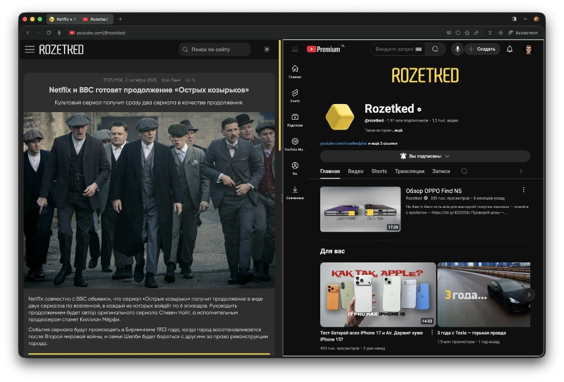Click the iPhone 17 battery test thumbnail
This screenshot has width=564, height=382.
(378, 294)
